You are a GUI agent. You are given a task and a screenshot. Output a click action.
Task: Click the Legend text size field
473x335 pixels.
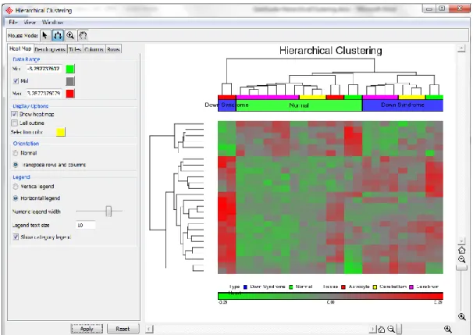coord(85,225)
